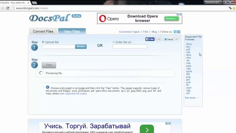The height and width of the screenshot is (133, 236).
Task: Click the .jp2 format link
Action: (x=188, y=80)
